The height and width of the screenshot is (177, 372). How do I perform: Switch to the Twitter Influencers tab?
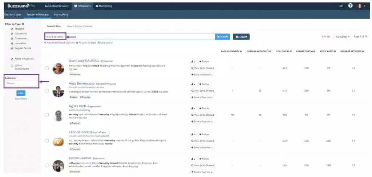(x=37, y=15)
